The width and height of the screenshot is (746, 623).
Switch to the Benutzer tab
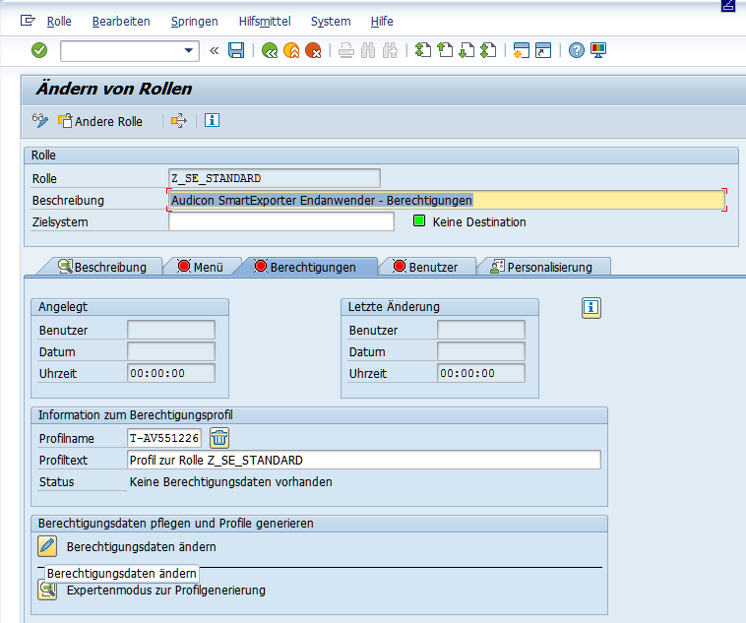[x=426, y=267]
